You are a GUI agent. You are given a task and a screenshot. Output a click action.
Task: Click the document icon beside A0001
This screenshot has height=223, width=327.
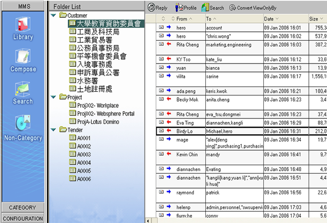(x=72, y=137)
